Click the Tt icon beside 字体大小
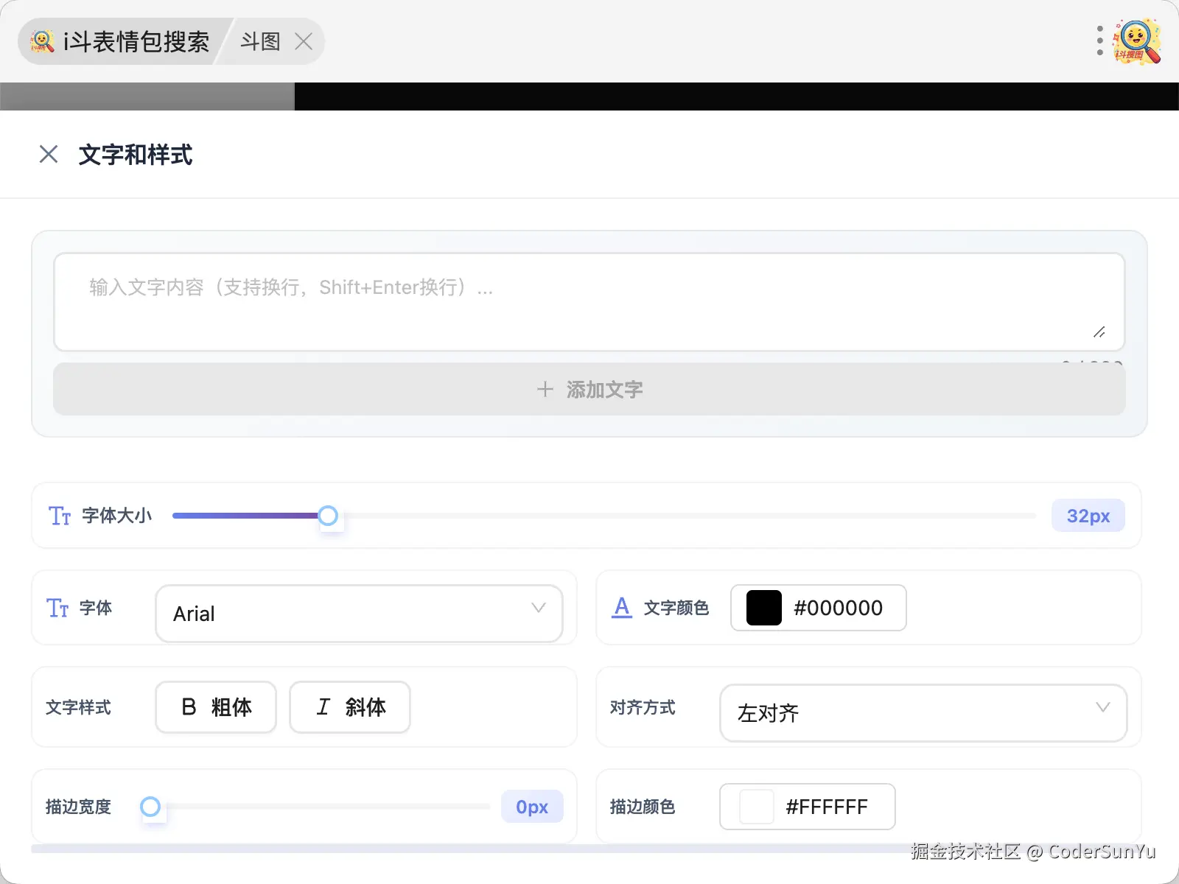 [59, 516]
